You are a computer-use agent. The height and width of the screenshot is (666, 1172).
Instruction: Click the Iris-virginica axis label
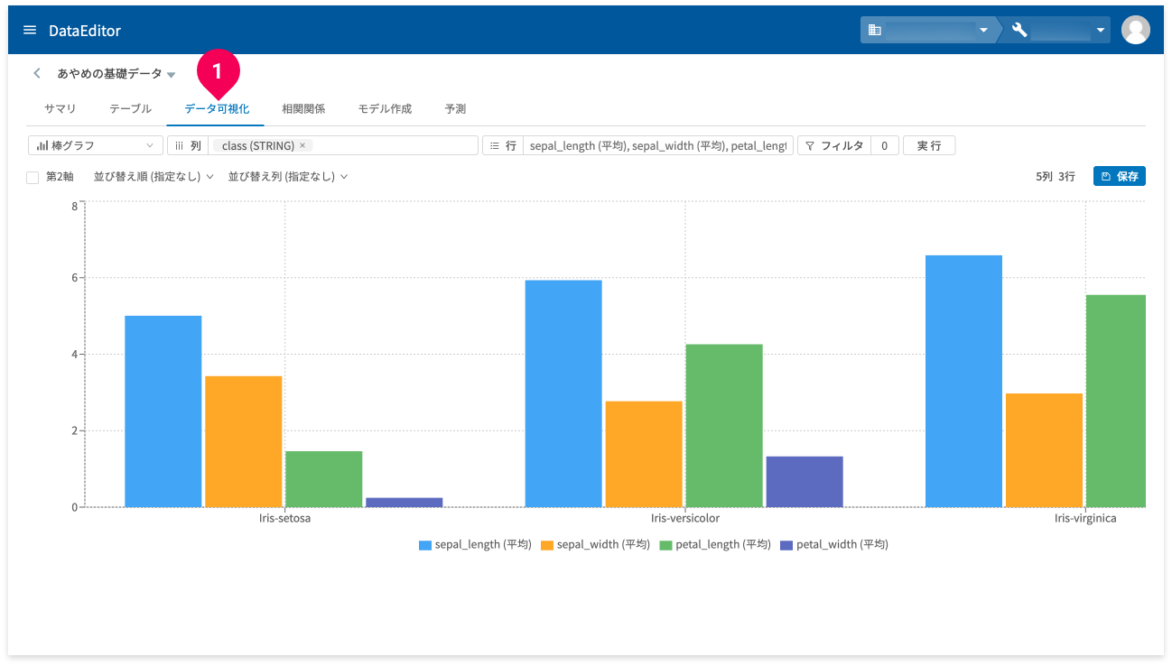1085,519
